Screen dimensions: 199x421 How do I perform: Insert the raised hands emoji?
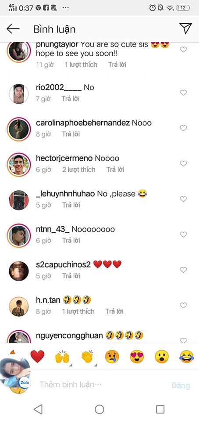62,357
